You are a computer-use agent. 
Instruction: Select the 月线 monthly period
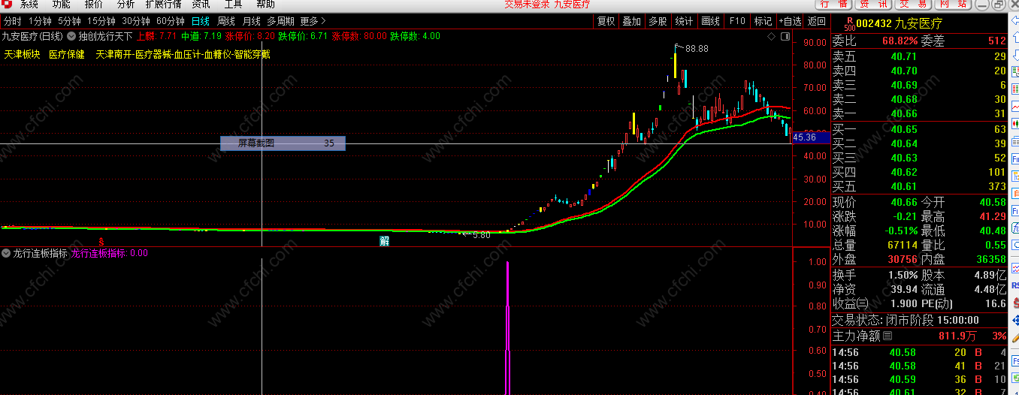[252, 21]
